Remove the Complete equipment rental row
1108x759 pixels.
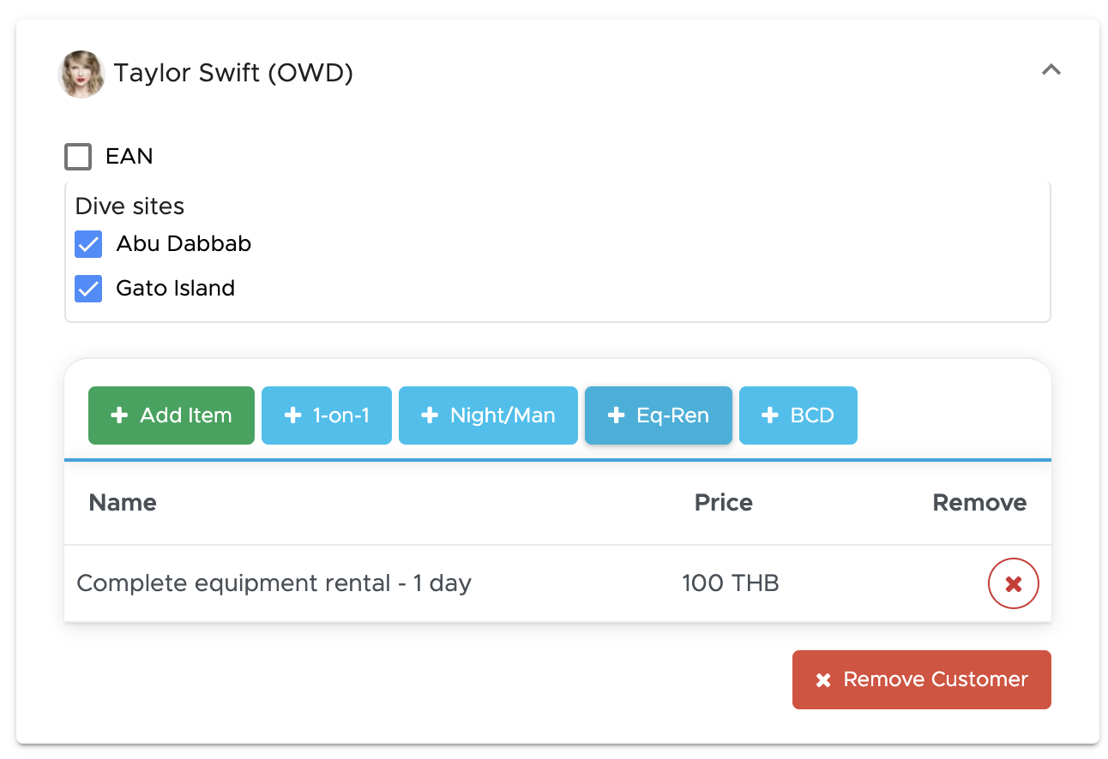pyautogui.click(x=1014, y=584)
